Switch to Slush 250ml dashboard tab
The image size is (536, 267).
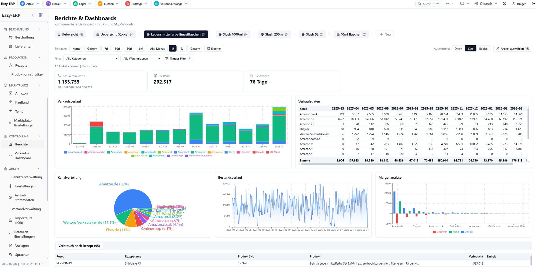coord(275,34)
